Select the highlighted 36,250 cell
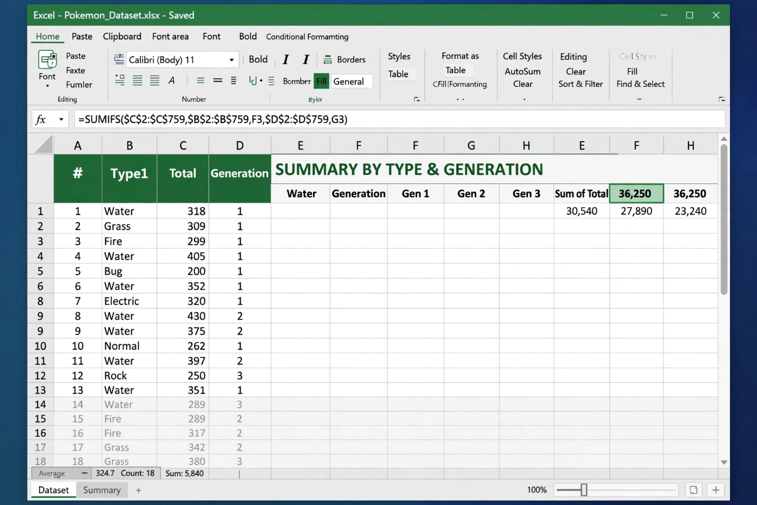Screen dimensions: 757x505 point(636,194)
